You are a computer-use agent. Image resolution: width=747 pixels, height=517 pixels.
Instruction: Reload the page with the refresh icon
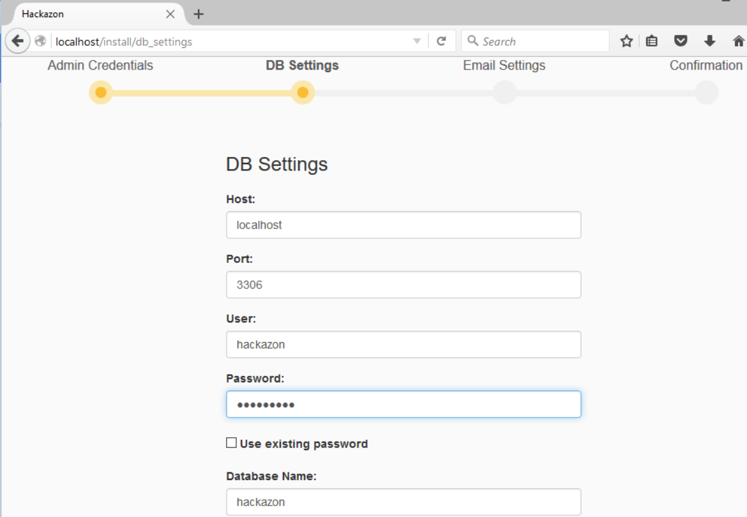(x=442, y=41)
